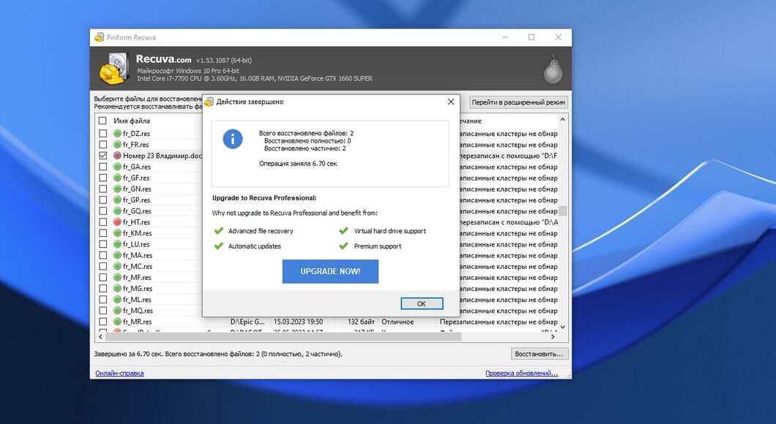Open Проверка обновлений link
This screenshot has width=776, height=424.
click(x=522, y=373)
